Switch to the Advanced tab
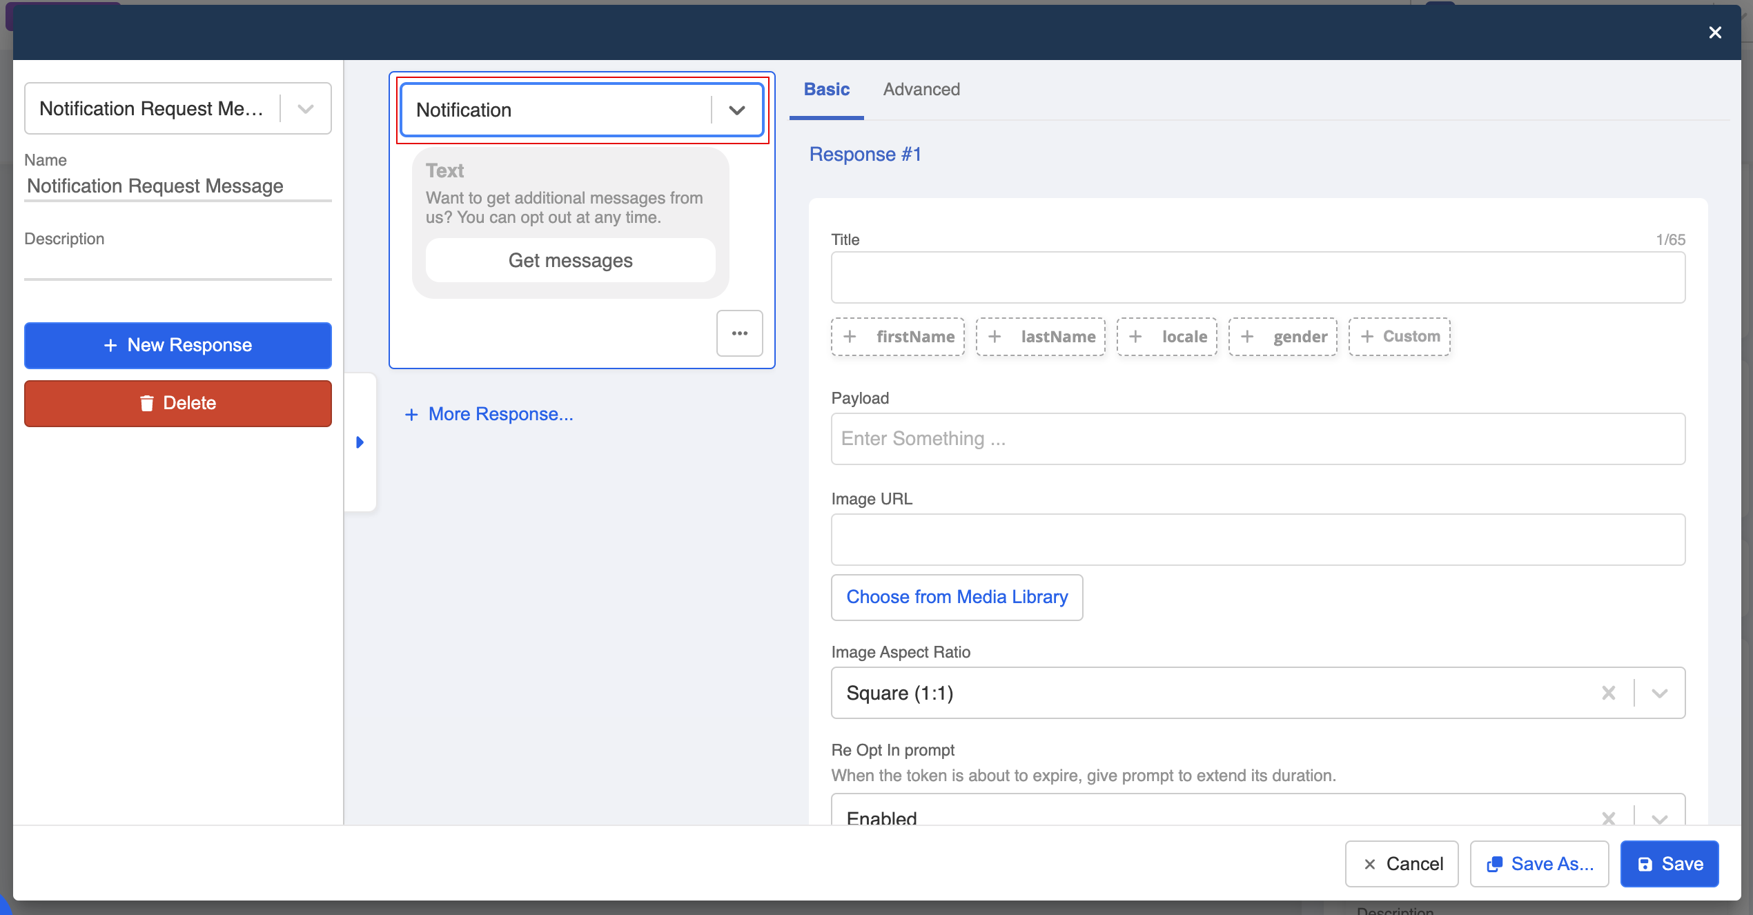This screenshot has height=915, width=1753. (921, 89)
